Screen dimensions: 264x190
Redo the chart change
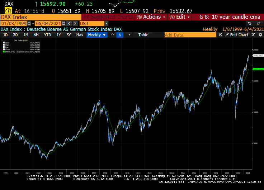pyautogui.click(x=259, y=23)
